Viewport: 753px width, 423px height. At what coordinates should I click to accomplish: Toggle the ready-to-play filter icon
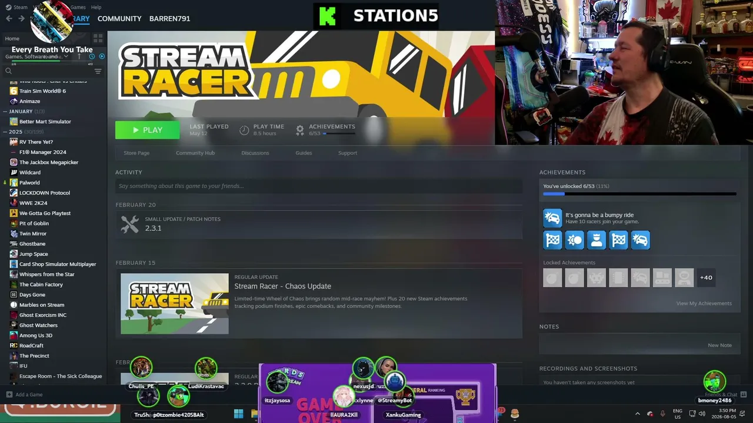(x=102, y=56)
